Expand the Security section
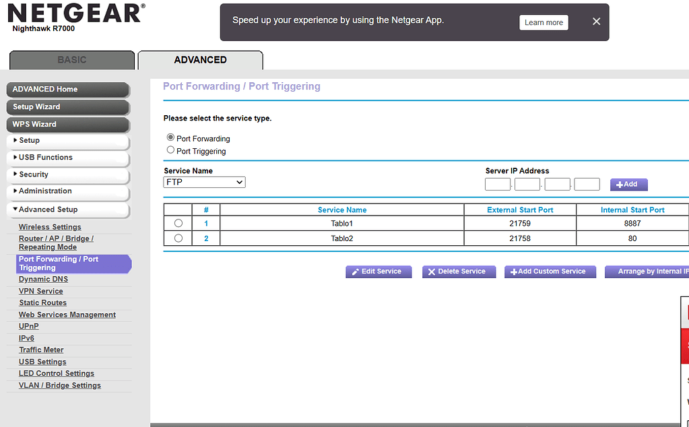Image resolution: width=689 pixels, height=427 pixels. (x=68, y=174)
